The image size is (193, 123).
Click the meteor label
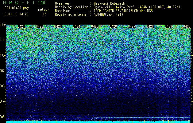click(44, 10)
